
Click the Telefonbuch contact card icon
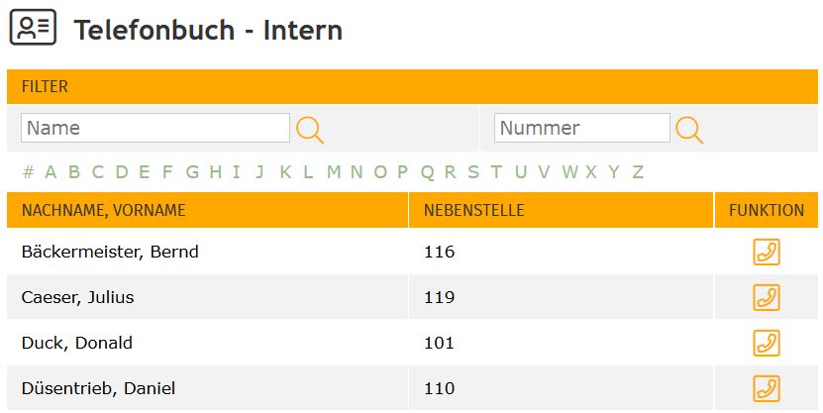[x=33, y=29]
